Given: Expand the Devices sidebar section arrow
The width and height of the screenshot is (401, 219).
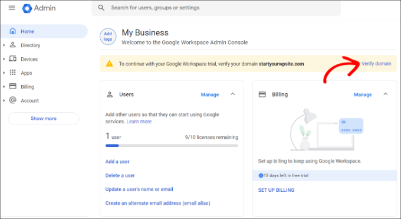Looking at the screenshot, I should click(4, 59).
